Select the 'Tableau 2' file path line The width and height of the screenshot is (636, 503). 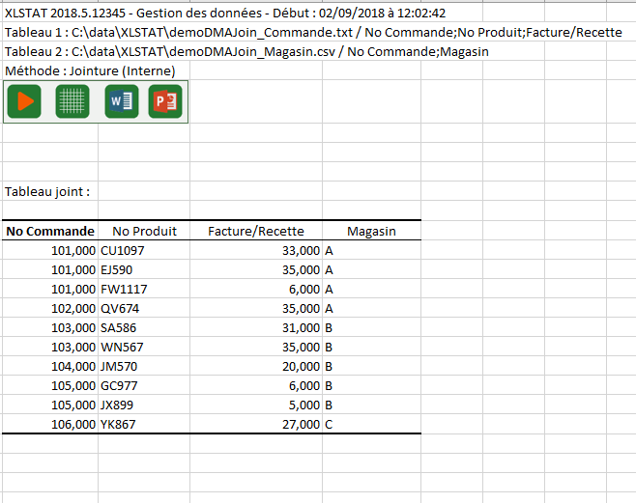point(246,52)
